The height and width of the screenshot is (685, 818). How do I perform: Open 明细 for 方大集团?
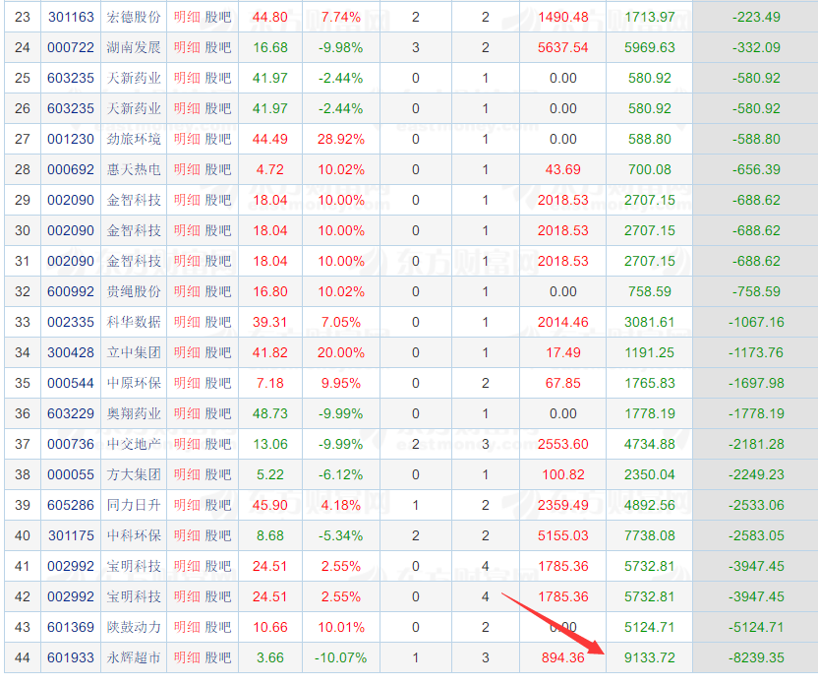click(x=187, y=474)
